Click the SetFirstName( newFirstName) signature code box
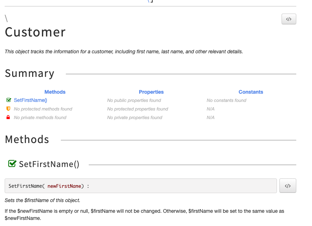The image size is (312, 226). pyautogui.click(x=141, y=186)
